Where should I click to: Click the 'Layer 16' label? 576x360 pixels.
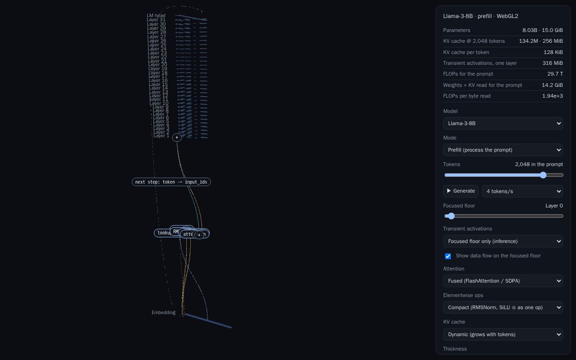[158, 80]
